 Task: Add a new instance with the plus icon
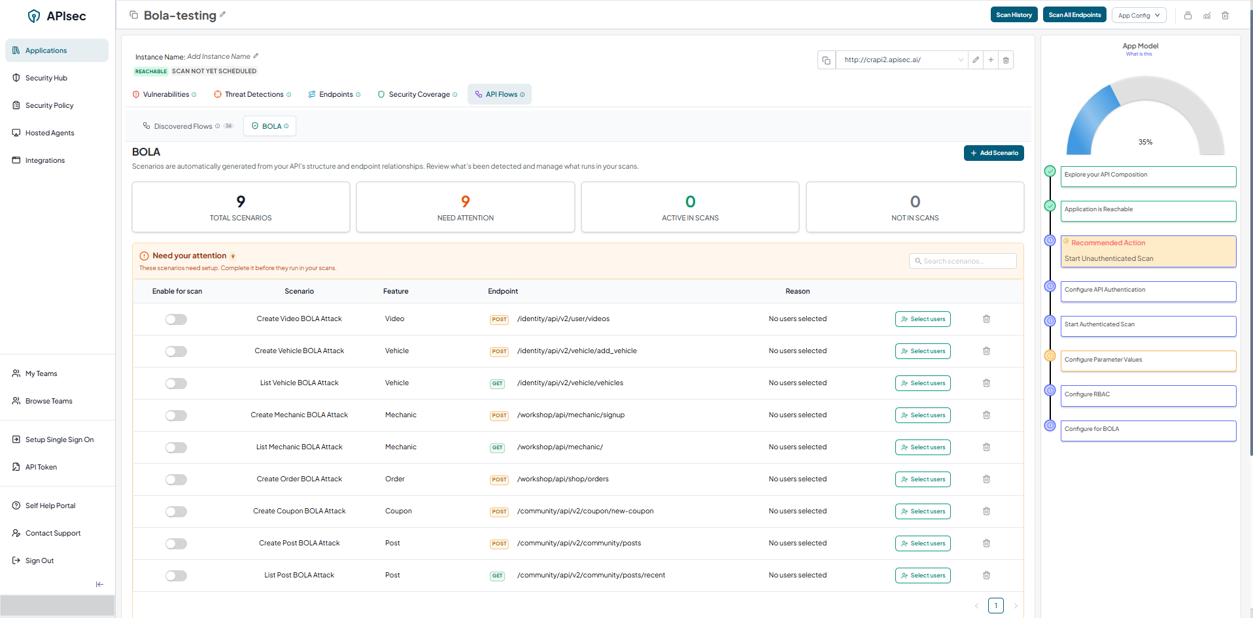pos(991,60)
